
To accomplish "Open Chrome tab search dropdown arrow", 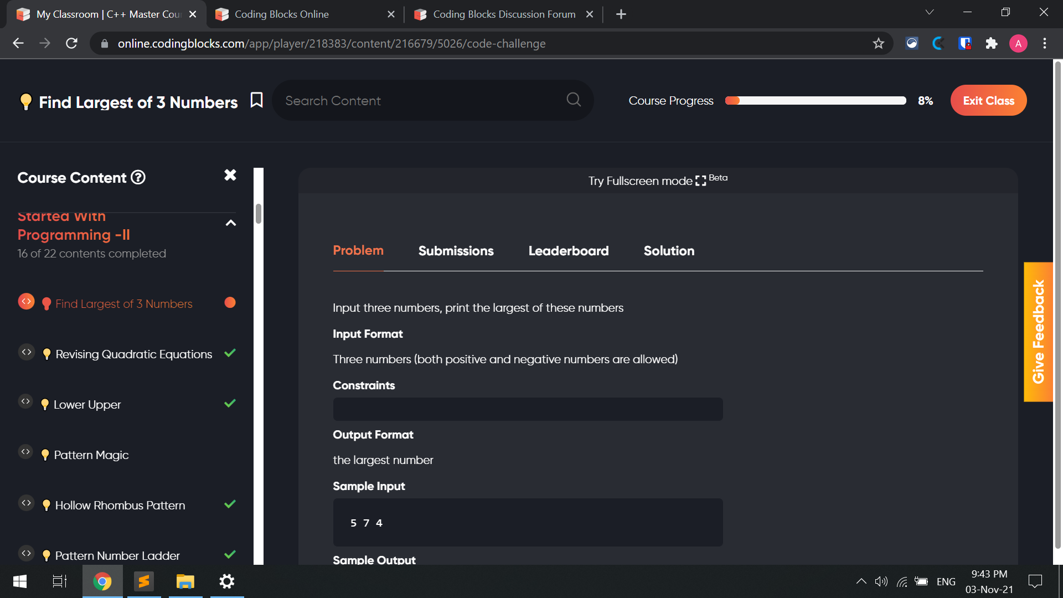I will click(930, 13).
